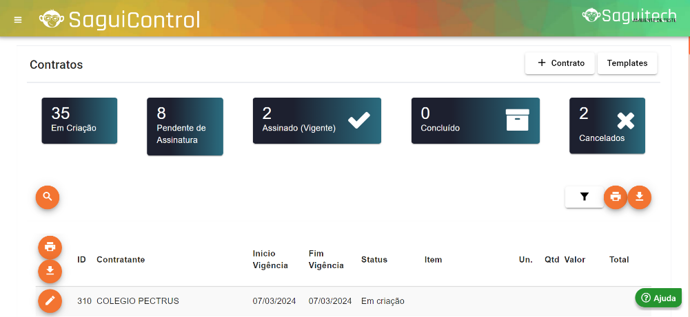
Task: Select the Cancelados status card
Action: pyautogui.click(x=607, y=125)
